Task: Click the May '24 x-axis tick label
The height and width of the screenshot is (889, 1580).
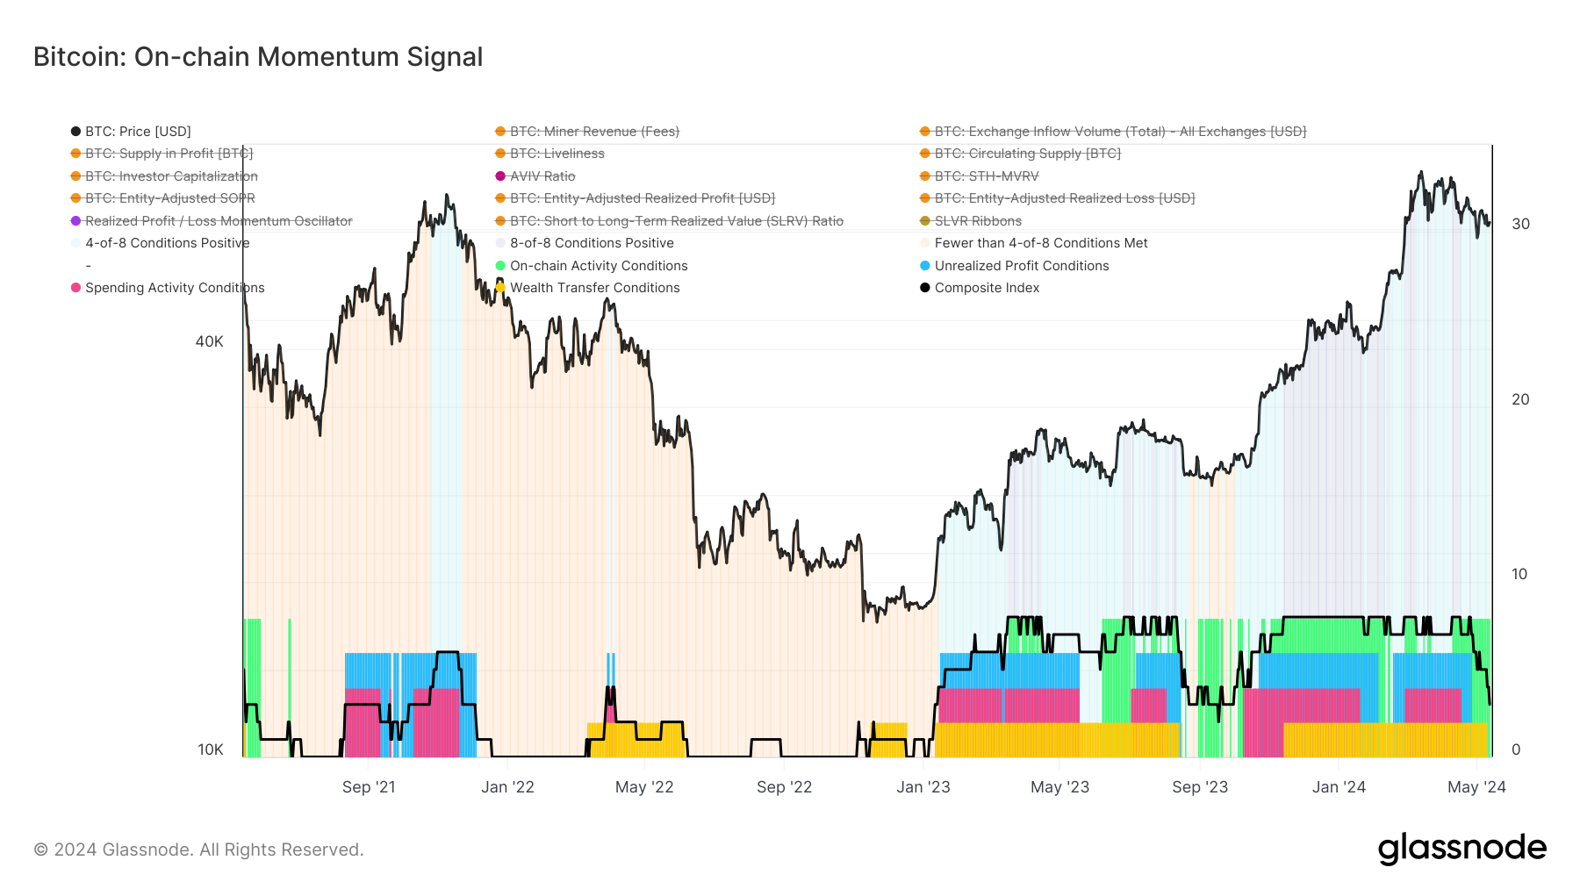Action: pos(1476,787)
